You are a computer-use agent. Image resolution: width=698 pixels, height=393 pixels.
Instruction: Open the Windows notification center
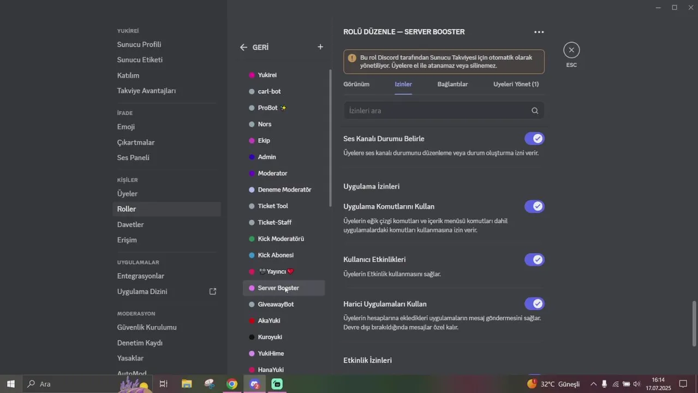(x=683, y=384)
